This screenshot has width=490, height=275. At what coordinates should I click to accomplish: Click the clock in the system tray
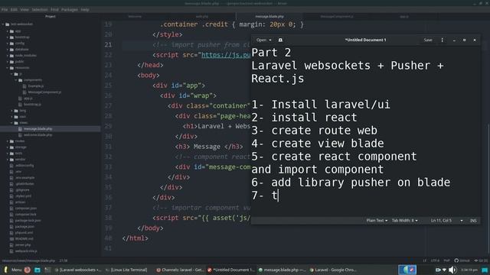[x=469, y=270]
